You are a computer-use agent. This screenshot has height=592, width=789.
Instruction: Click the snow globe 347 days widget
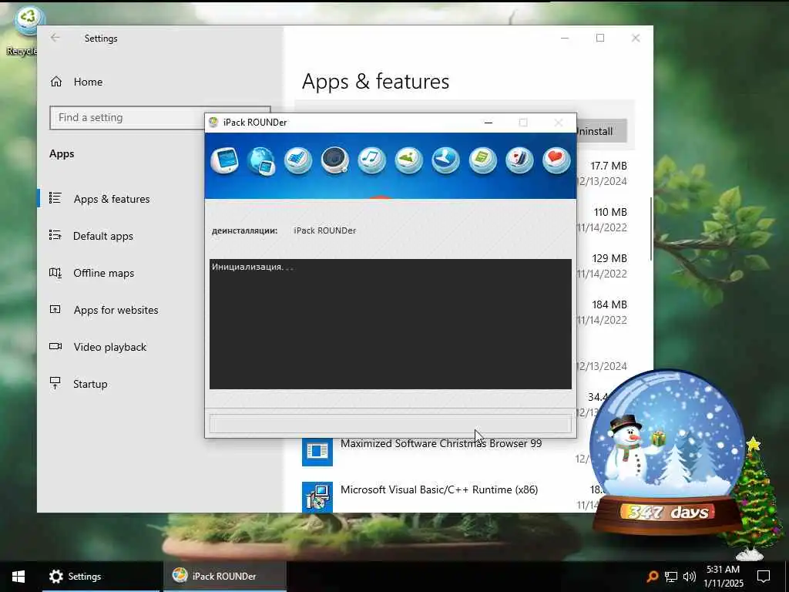coord(668,452)
